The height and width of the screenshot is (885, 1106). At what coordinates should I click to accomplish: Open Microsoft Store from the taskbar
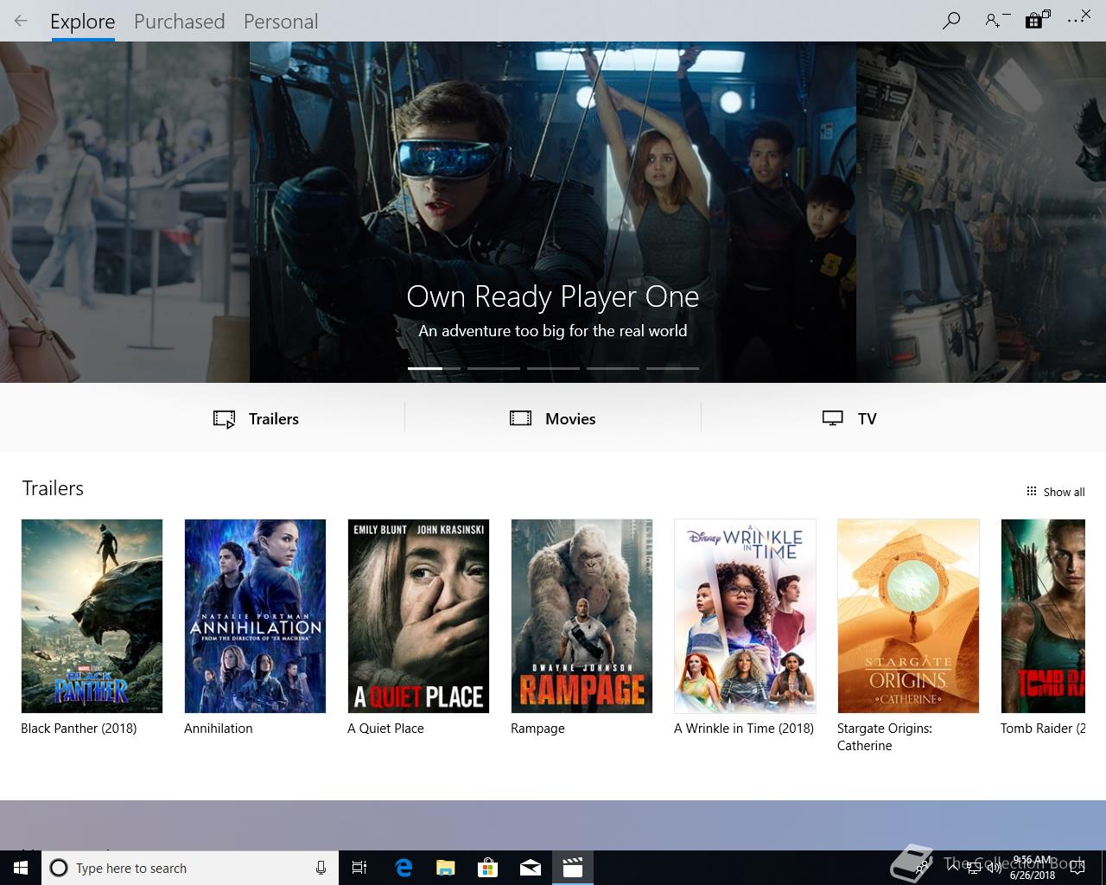pyautogui.click(x=487, y=868)
